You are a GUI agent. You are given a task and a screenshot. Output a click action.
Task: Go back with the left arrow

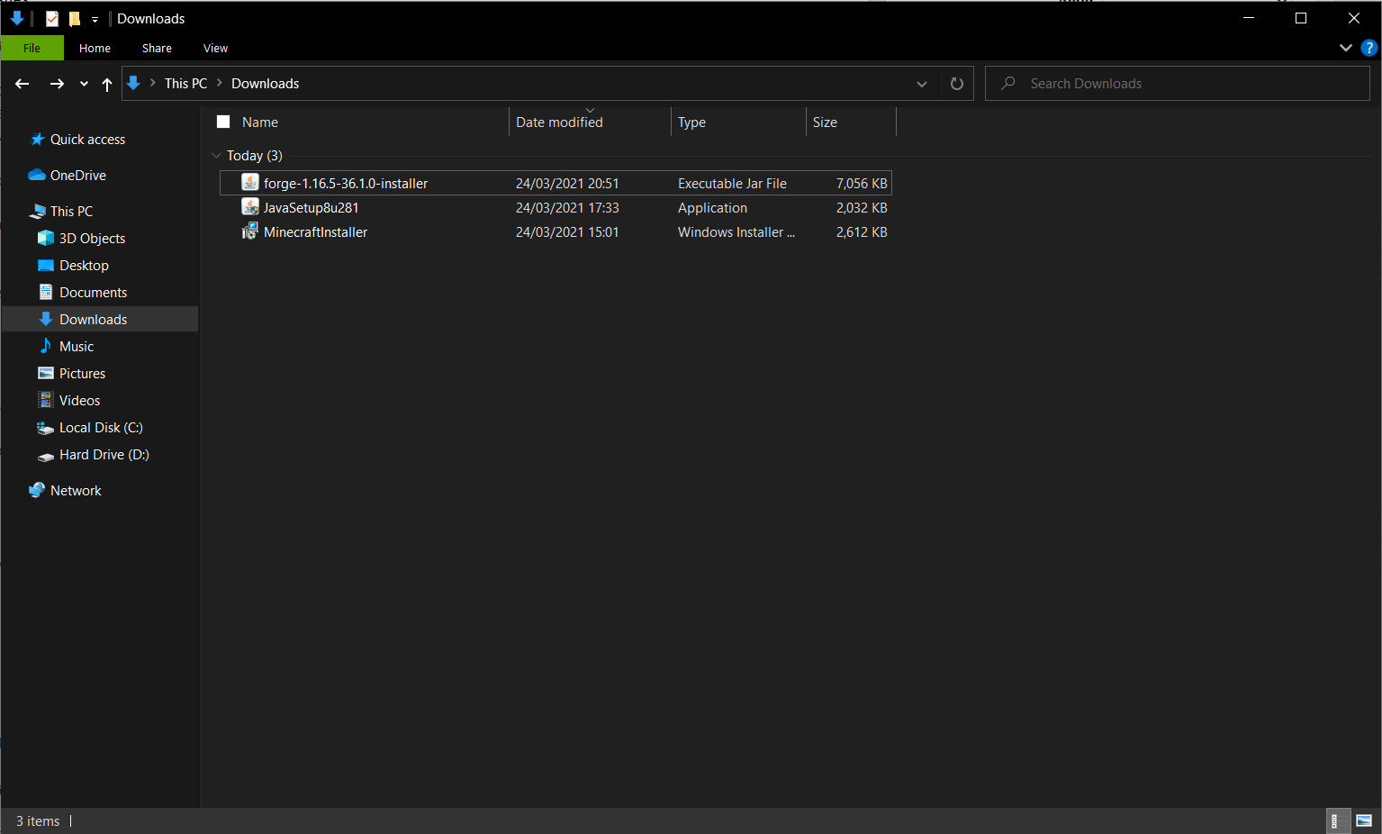coord(23,84)
